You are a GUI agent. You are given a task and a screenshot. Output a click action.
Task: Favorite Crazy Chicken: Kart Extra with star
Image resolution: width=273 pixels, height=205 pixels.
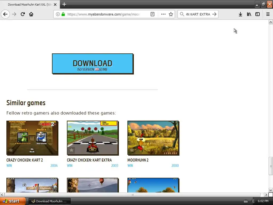[71, 150]
